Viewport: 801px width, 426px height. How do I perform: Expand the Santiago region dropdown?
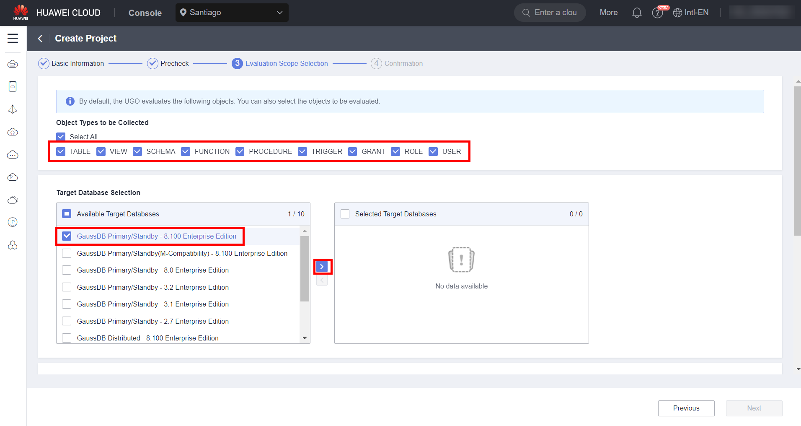pos(232,13)
